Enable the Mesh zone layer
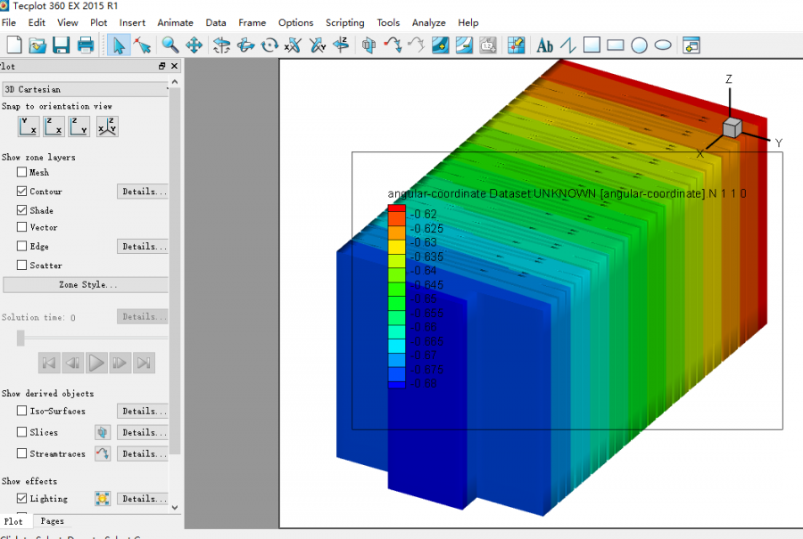 22,173
